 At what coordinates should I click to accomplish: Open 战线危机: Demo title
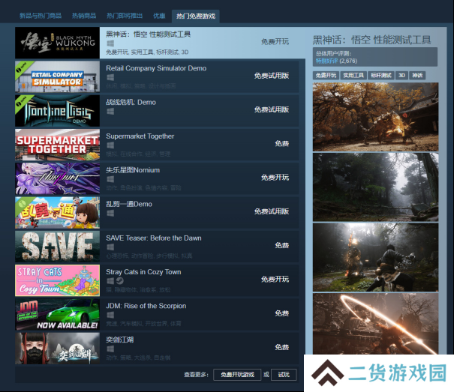click(131, 102)
